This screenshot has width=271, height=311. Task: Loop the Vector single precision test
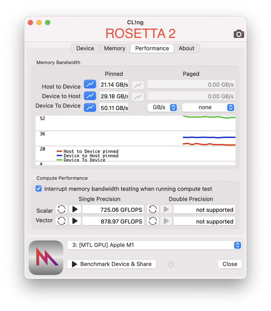tap(61, 221)
